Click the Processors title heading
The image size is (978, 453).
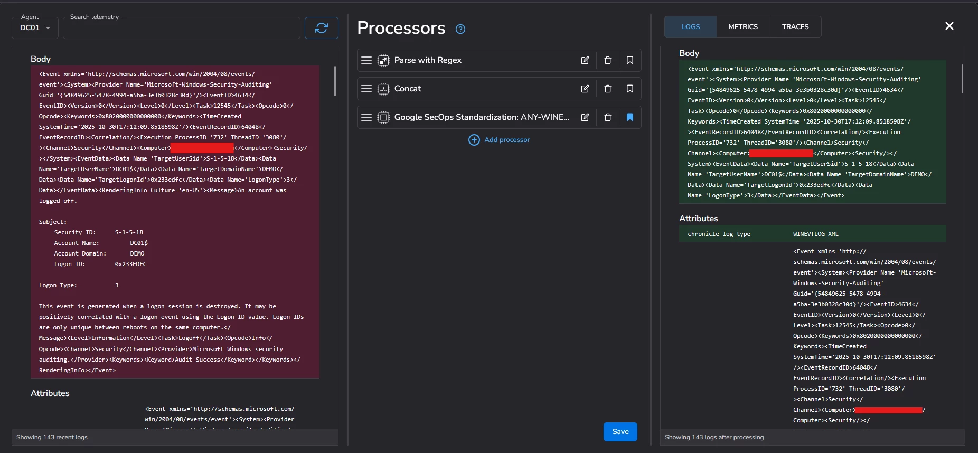pyautogui.click(x=401, y=28)
